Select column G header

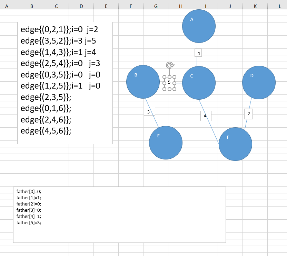tap(156, 6)
